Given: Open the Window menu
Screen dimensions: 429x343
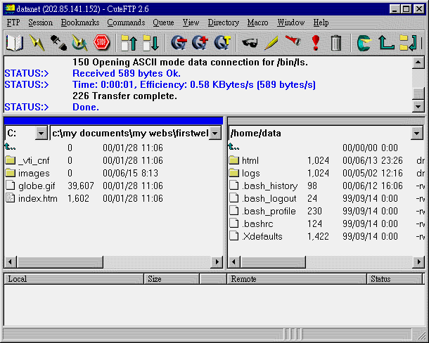Looking at the screenshot, I should click(x=291, y=22).
